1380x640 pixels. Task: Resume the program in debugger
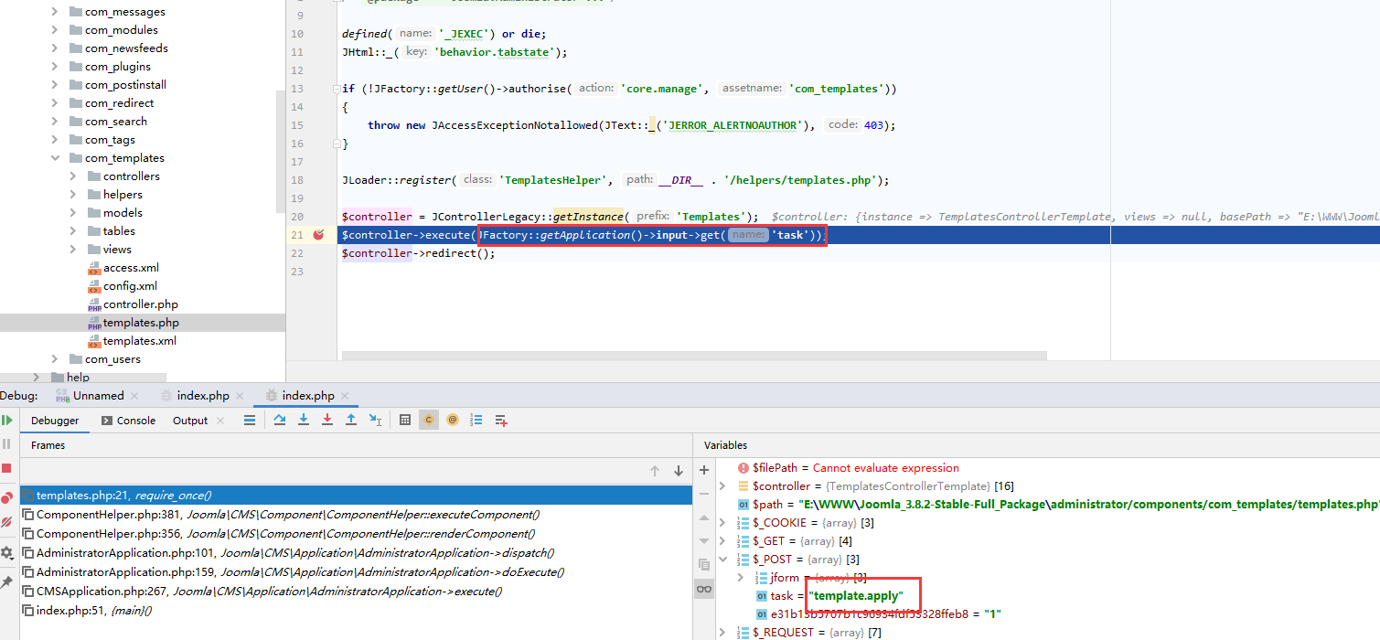coord(6,420)
